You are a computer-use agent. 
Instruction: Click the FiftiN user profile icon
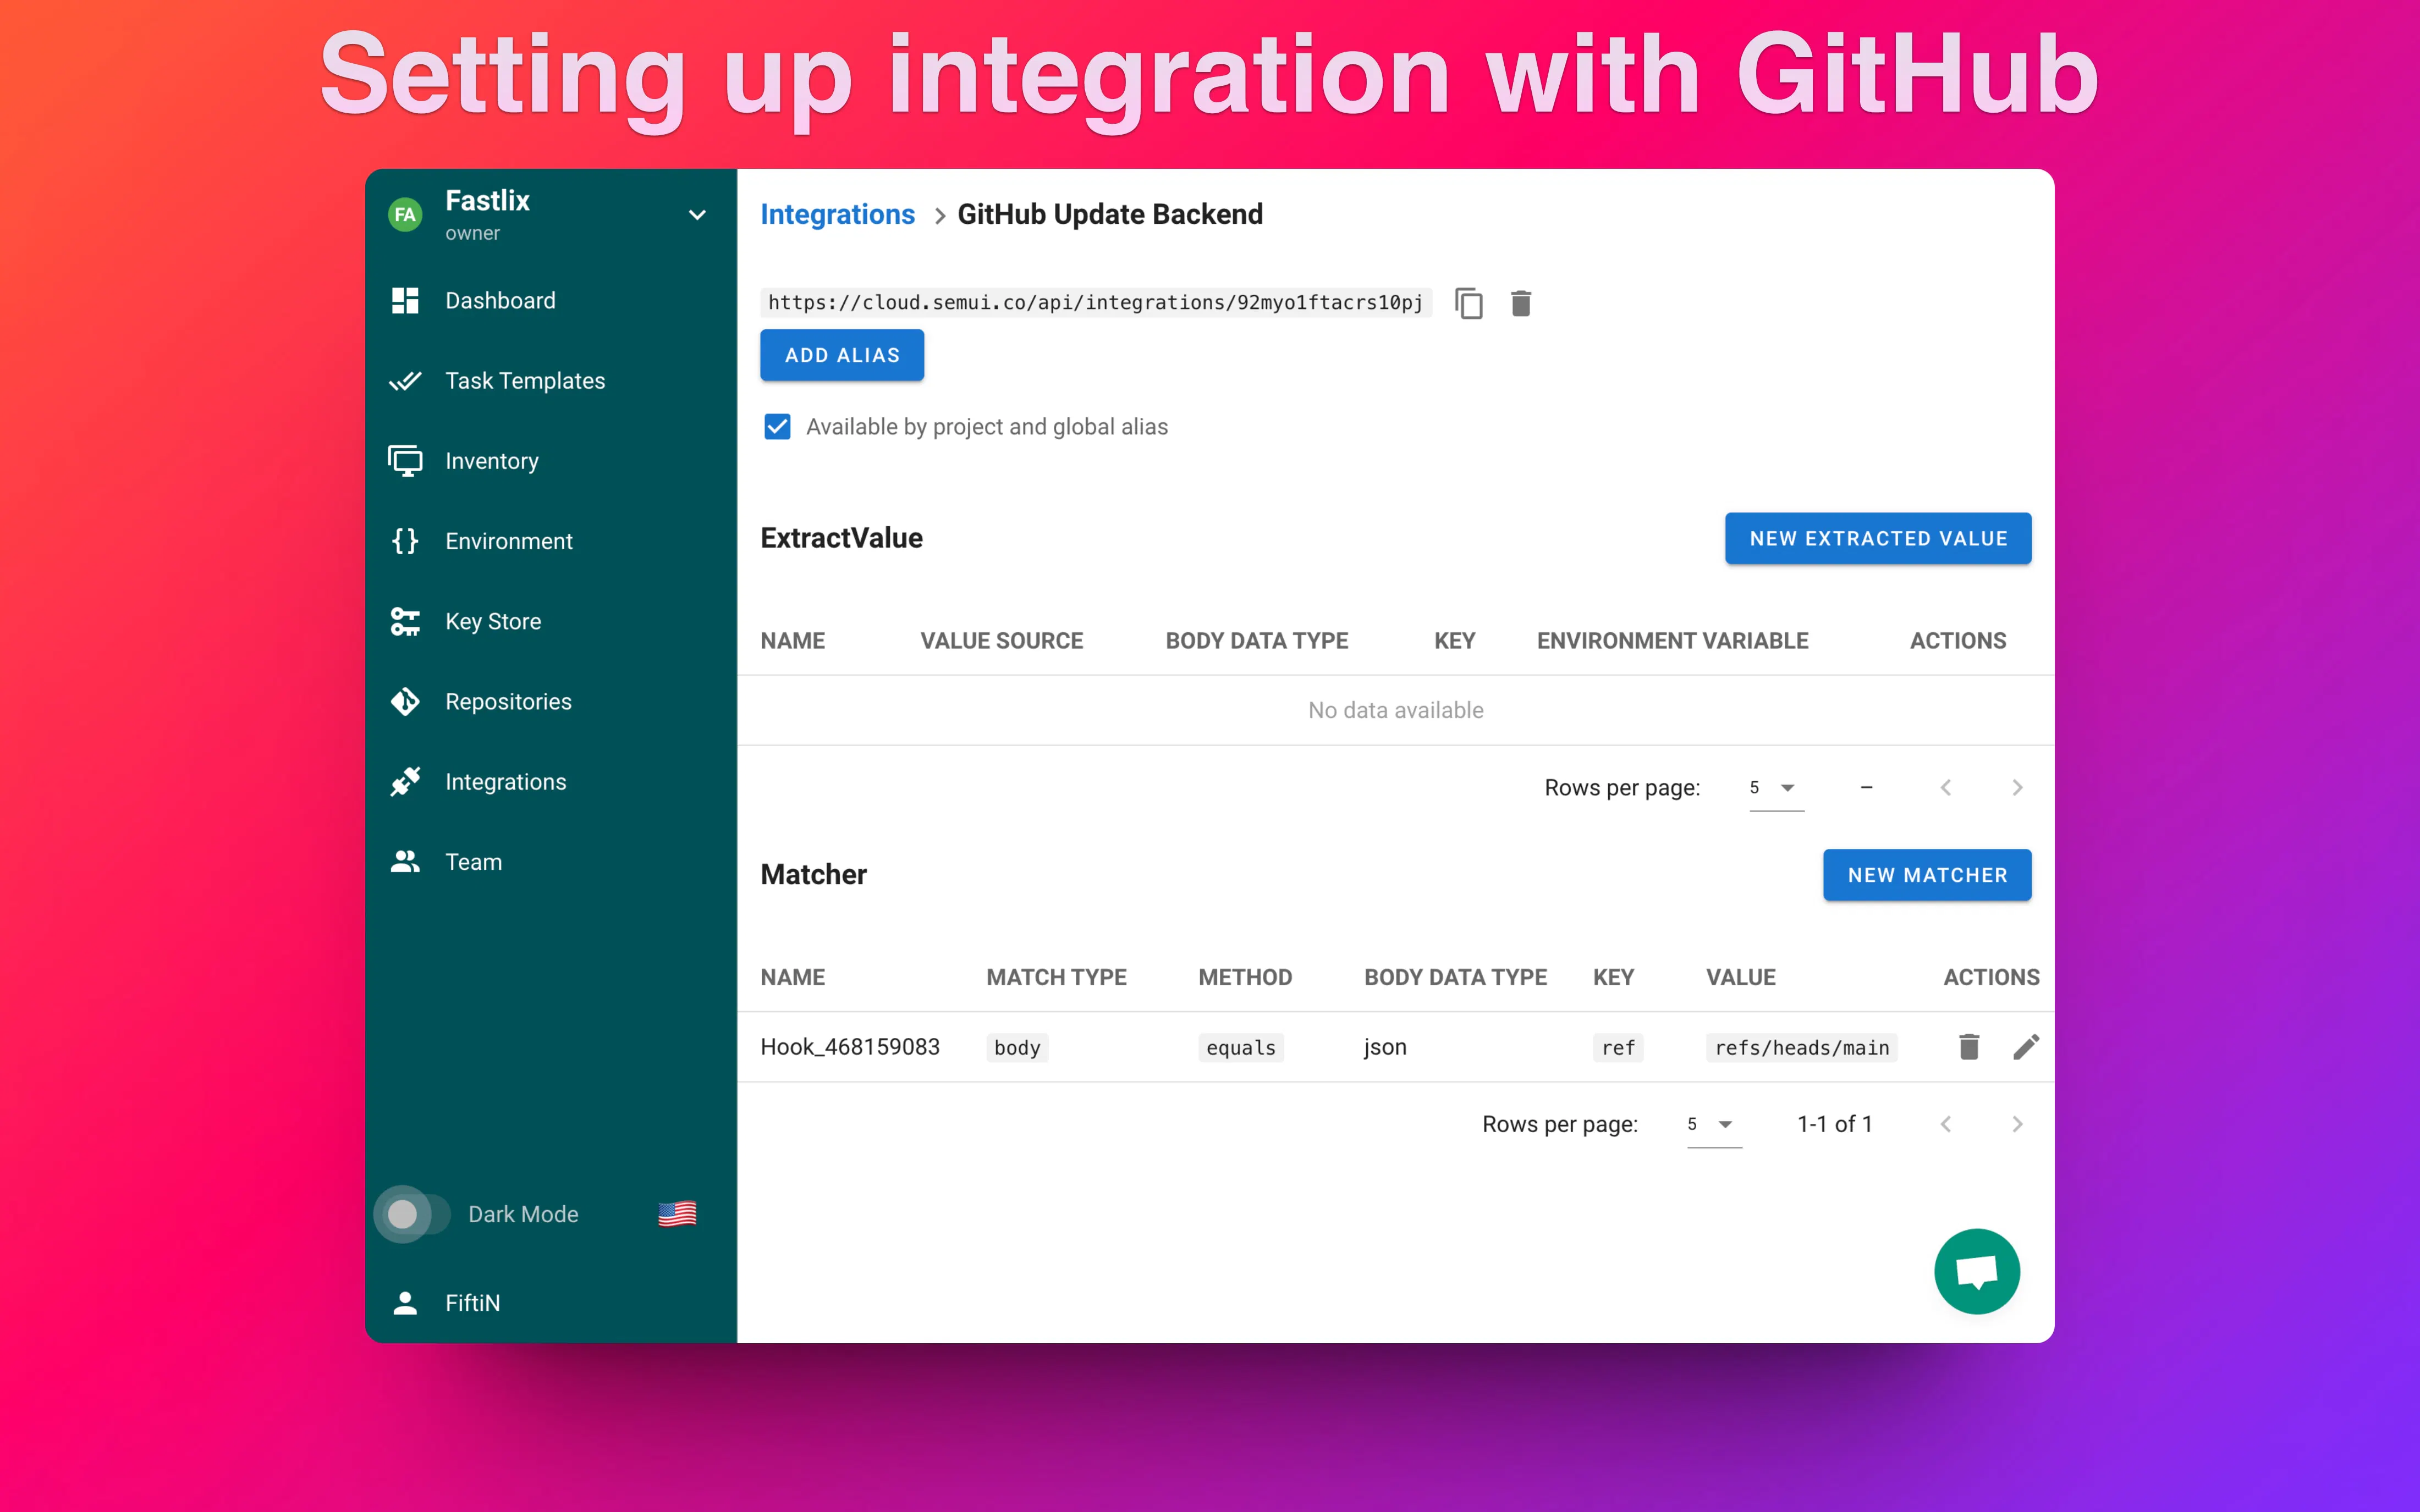click(405, 1302)
